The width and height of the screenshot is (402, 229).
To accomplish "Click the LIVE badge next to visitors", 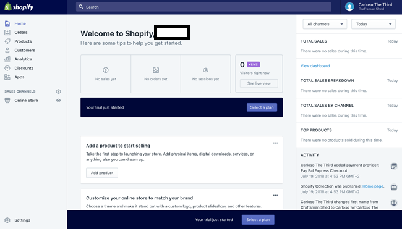I will (254, 64).
